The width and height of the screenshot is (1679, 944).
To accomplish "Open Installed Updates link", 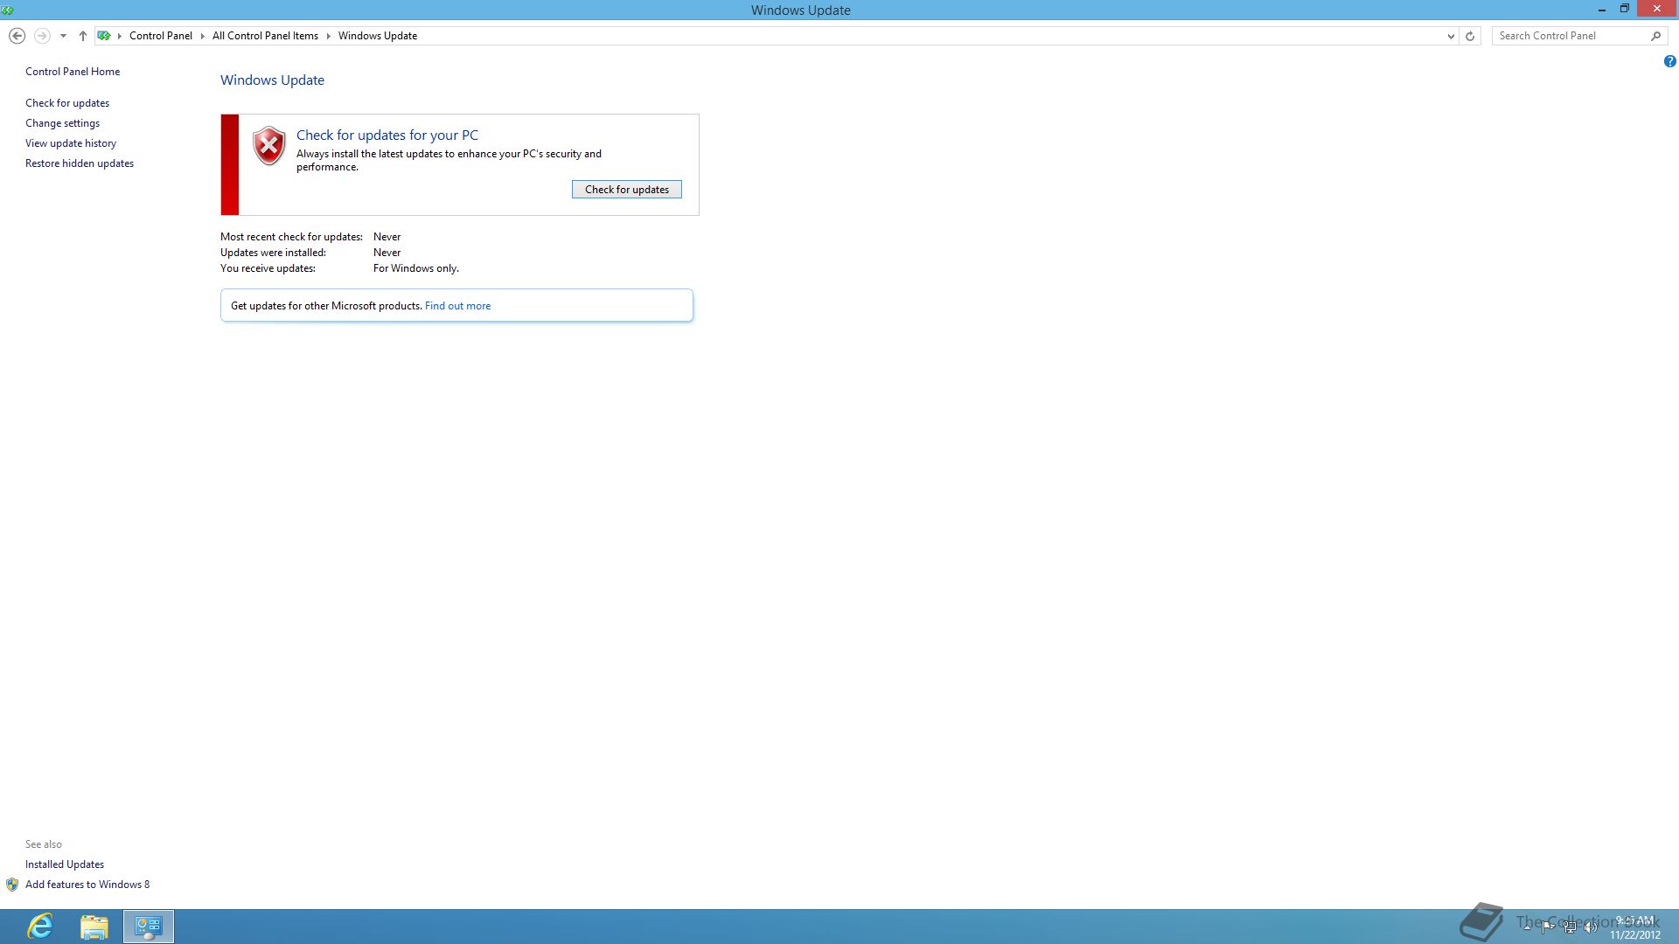I will tap(65, 864).
